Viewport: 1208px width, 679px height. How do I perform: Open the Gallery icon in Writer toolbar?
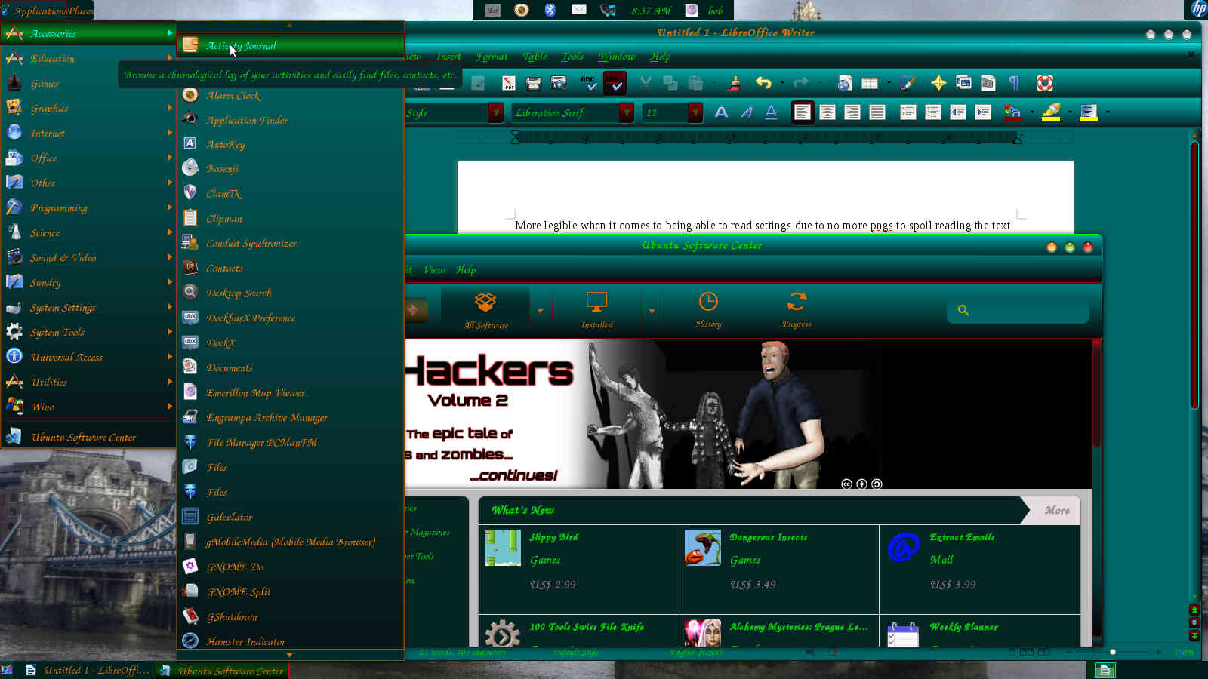coord(963,83)
